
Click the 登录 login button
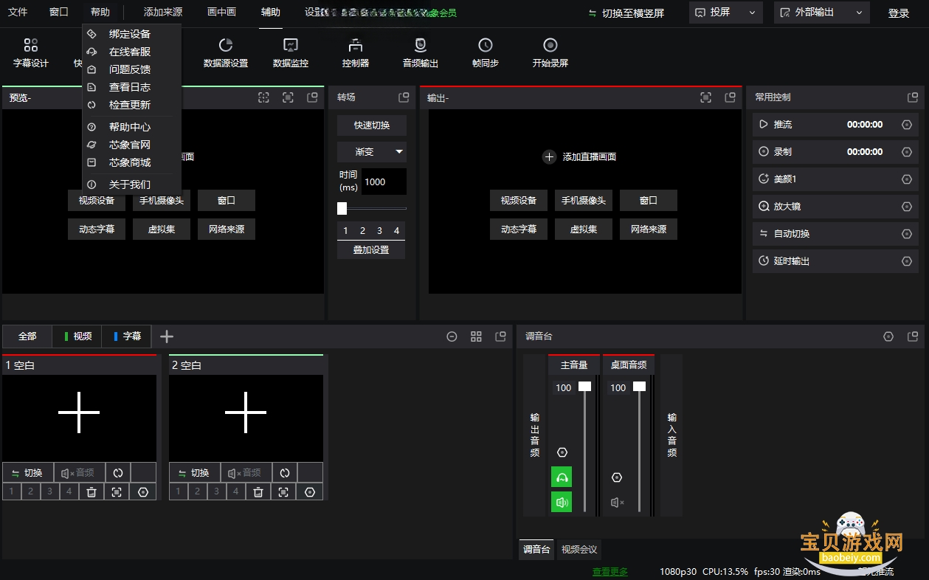pyautogui.click(x=899, y=13)
